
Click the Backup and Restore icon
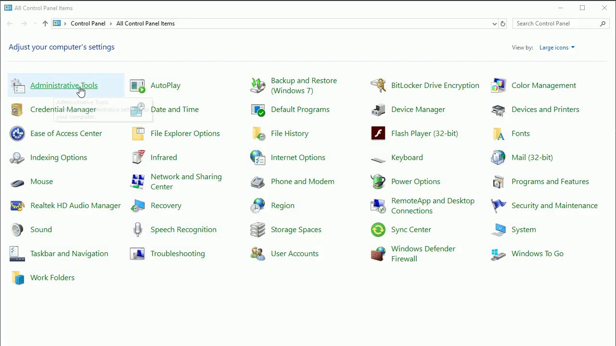(258, 86)
